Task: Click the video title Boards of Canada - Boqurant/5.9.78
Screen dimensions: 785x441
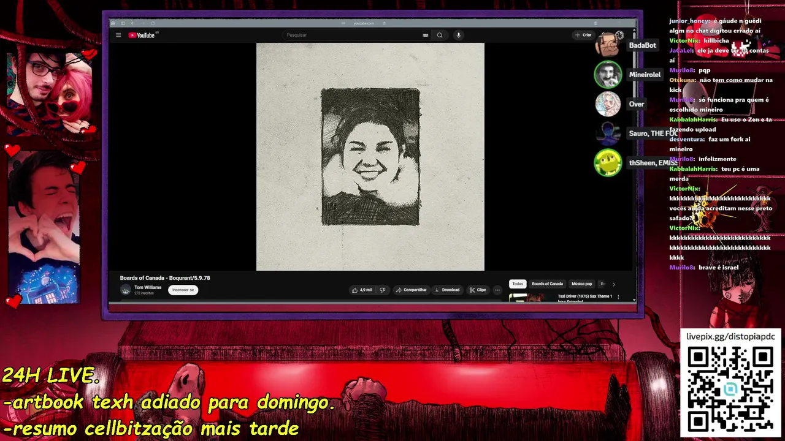Action: point(165,278)
